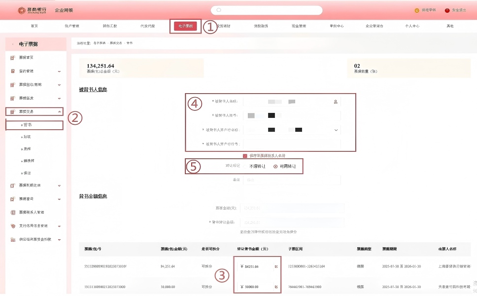Screen dimensions: 477x296
Task: Expand the 票据查询 sidebar section
Action: point(59,199)
